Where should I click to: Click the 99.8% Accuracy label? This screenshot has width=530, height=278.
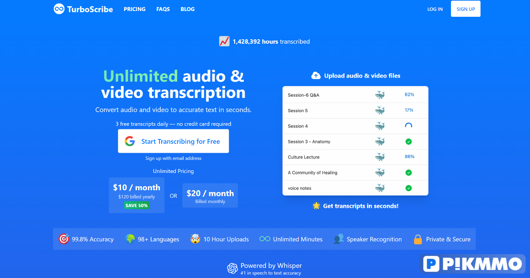93,239
